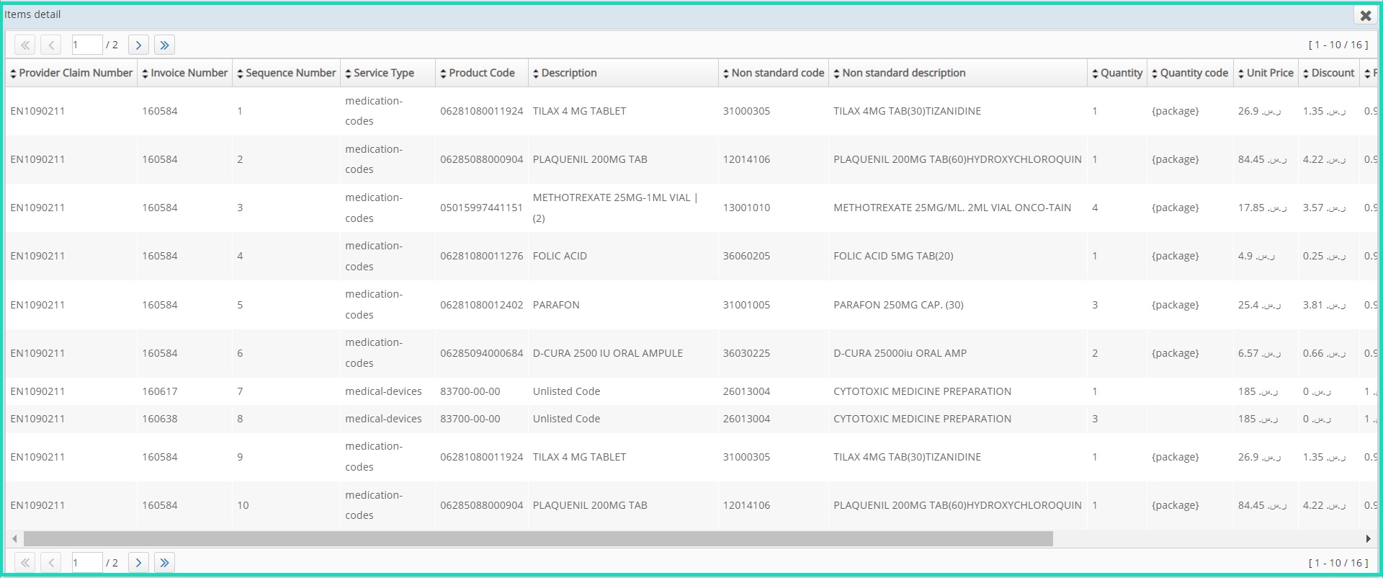Click scroll right arrow on horizontal scrollbar
This screenshot has height=578, width=1383.
pos(1368,538)
